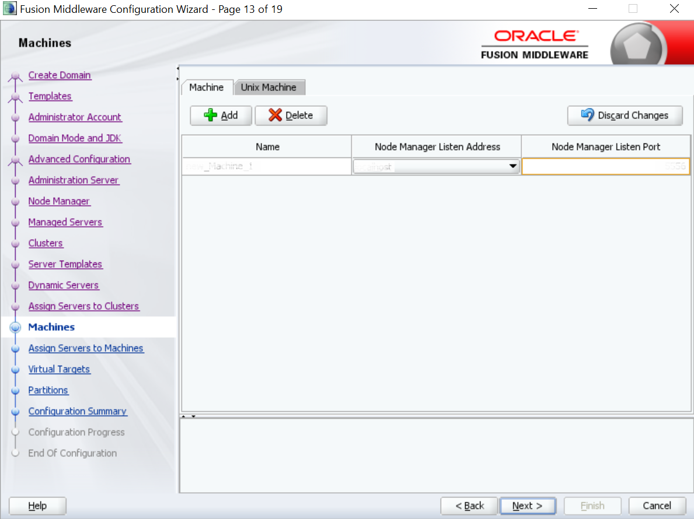Click step bullet beside Node Manager
This screenshot has width=694, height=519.
[16, 202]
